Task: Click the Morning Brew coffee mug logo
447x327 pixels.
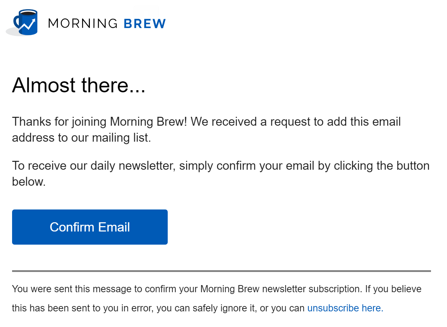Action: tap(24, 23)
